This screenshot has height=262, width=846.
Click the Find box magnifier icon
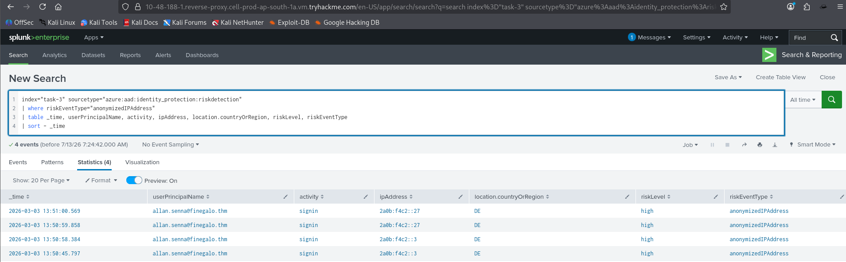pos(834,38)
